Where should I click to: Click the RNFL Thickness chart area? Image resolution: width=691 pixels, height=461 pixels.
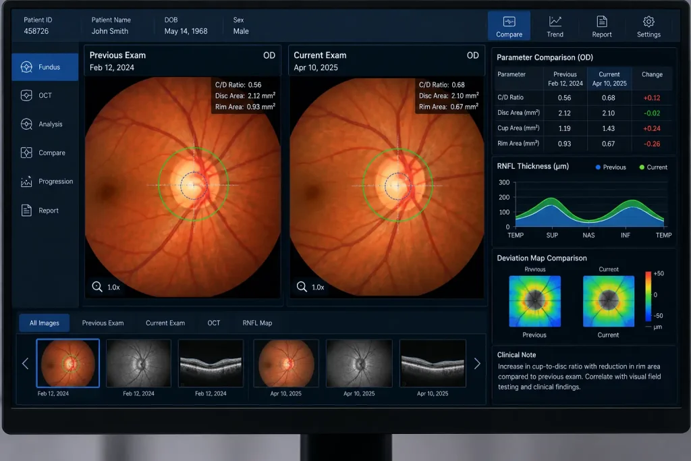(x=590, y=205)
